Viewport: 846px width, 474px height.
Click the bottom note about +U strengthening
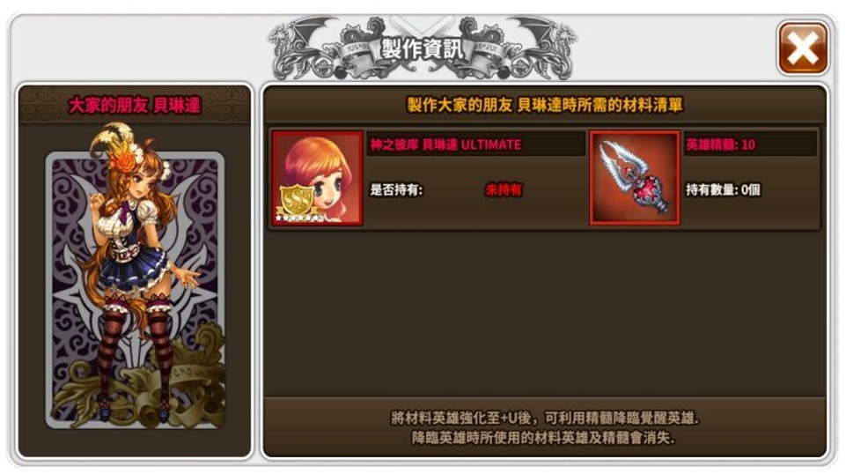coord(545,418)
